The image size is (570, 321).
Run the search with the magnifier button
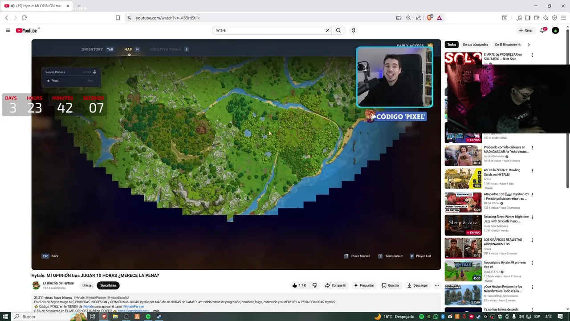click(338, 30)
